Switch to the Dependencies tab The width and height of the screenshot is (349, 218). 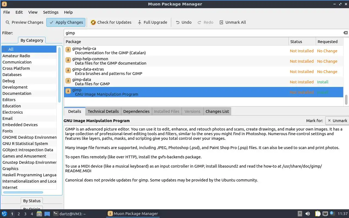[136, 111]
